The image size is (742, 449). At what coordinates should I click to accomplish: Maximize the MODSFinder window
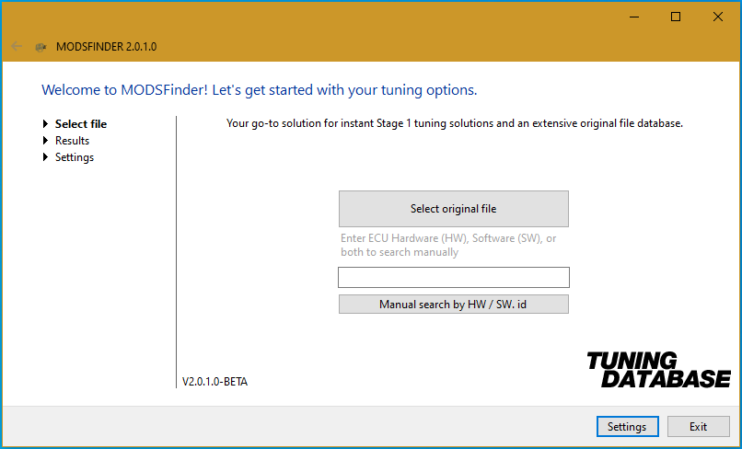pos(676,17)
